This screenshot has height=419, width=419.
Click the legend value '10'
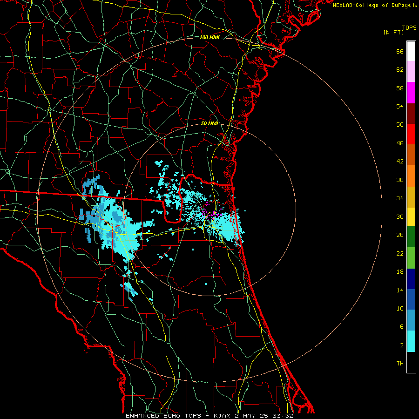(400, 309)
